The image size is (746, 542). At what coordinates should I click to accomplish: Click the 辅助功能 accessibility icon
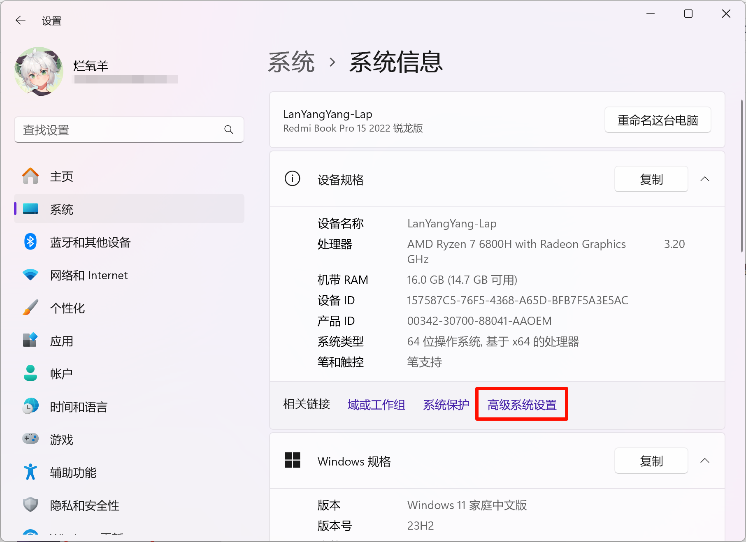point(30,472)
